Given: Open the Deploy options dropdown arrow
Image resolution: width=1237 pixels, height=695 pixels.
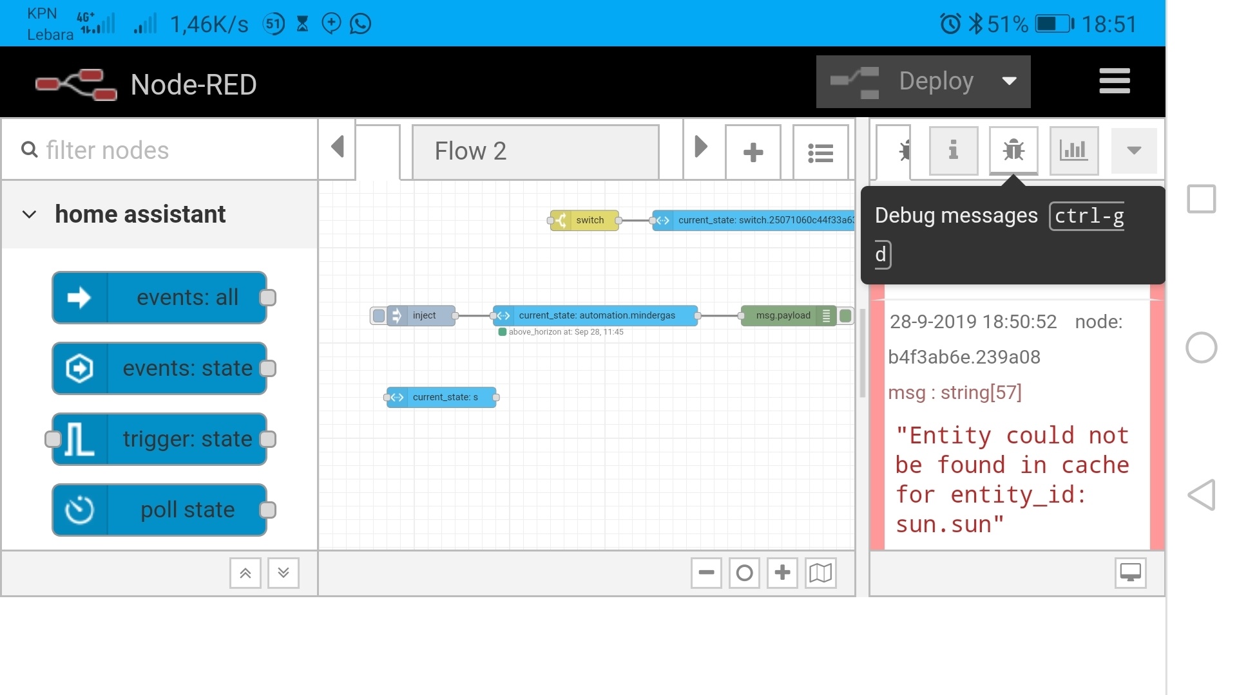Looking at the screenshot, I should pyautogui.click(x=1009, y=82).
